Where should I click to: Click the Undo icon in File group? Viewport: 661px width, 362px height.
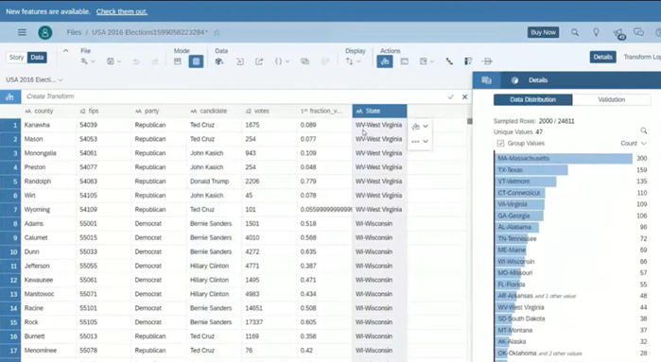pos(136,61)
